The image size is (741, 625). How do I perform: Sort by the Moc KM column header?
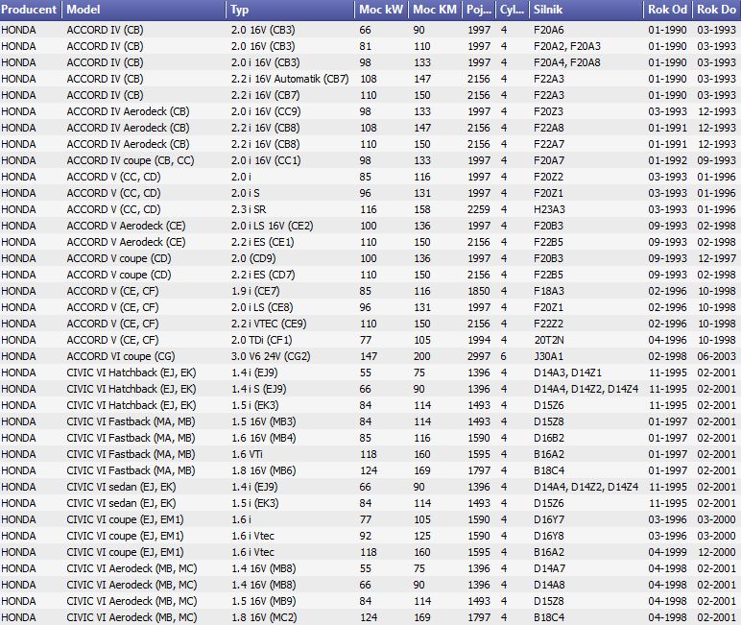[x=435, y=10]
